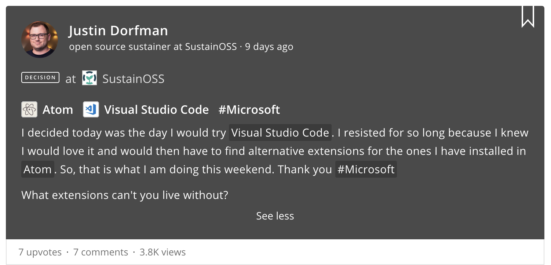Collapse the post with See less
The width and height of the screenshot is (551, 265).
point(275,216)
